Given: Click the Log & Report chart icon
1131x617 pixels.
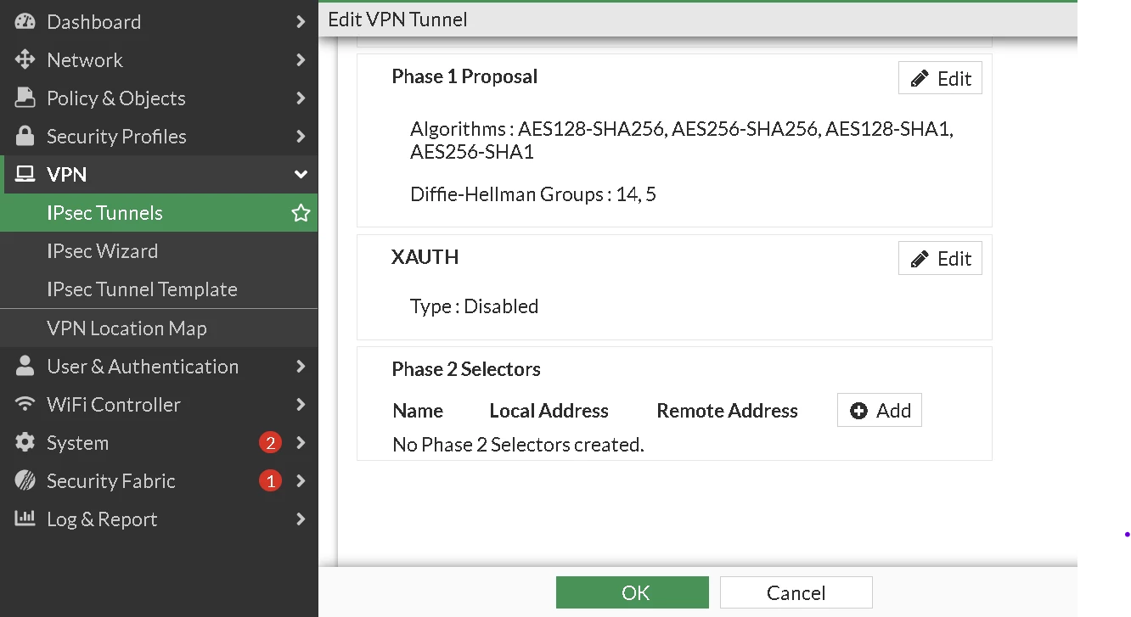Looking at the screenshot, I should point(25,519).
